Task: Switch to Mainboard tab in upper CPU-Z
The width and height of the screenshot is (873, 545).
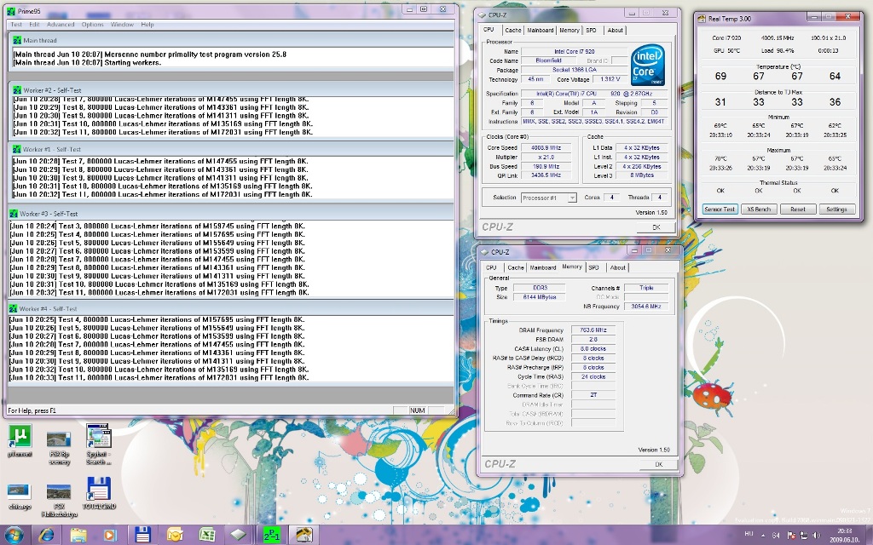Action: click(x=540, y=31)
